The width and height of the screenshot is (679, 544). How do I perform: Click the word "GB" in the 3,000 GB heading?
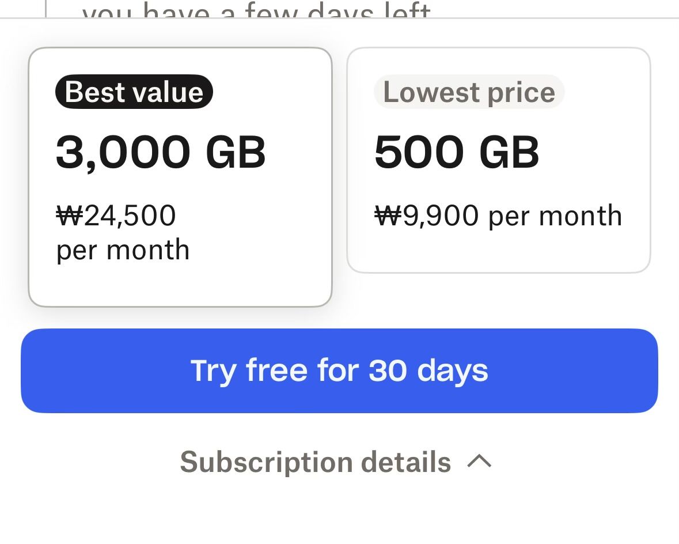pos(236,153)
